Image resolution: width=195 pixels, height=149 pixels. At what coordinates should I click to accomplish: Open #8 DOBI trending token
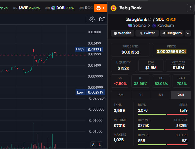point(60,8)
